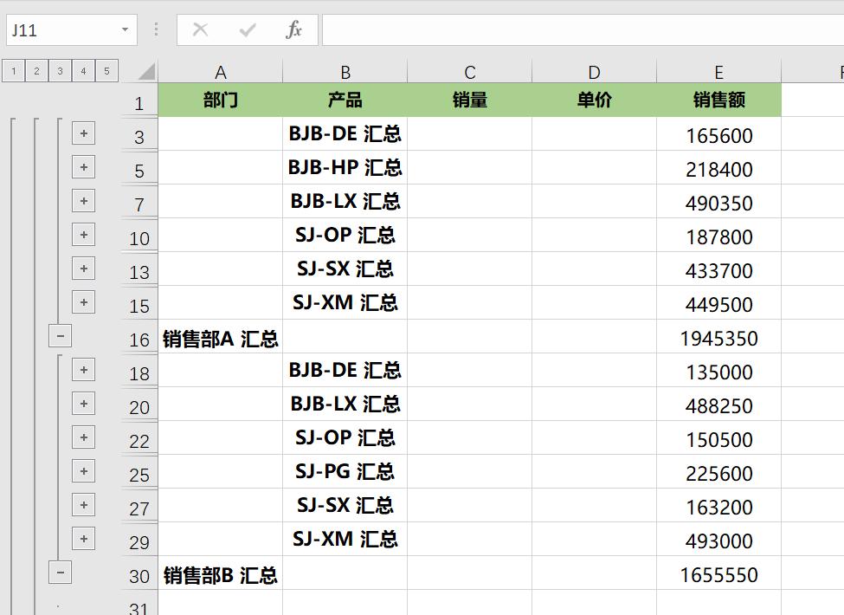Select the cell with value 163200
The height and width of the screenshot is (615, 844).
click(718, 505)
